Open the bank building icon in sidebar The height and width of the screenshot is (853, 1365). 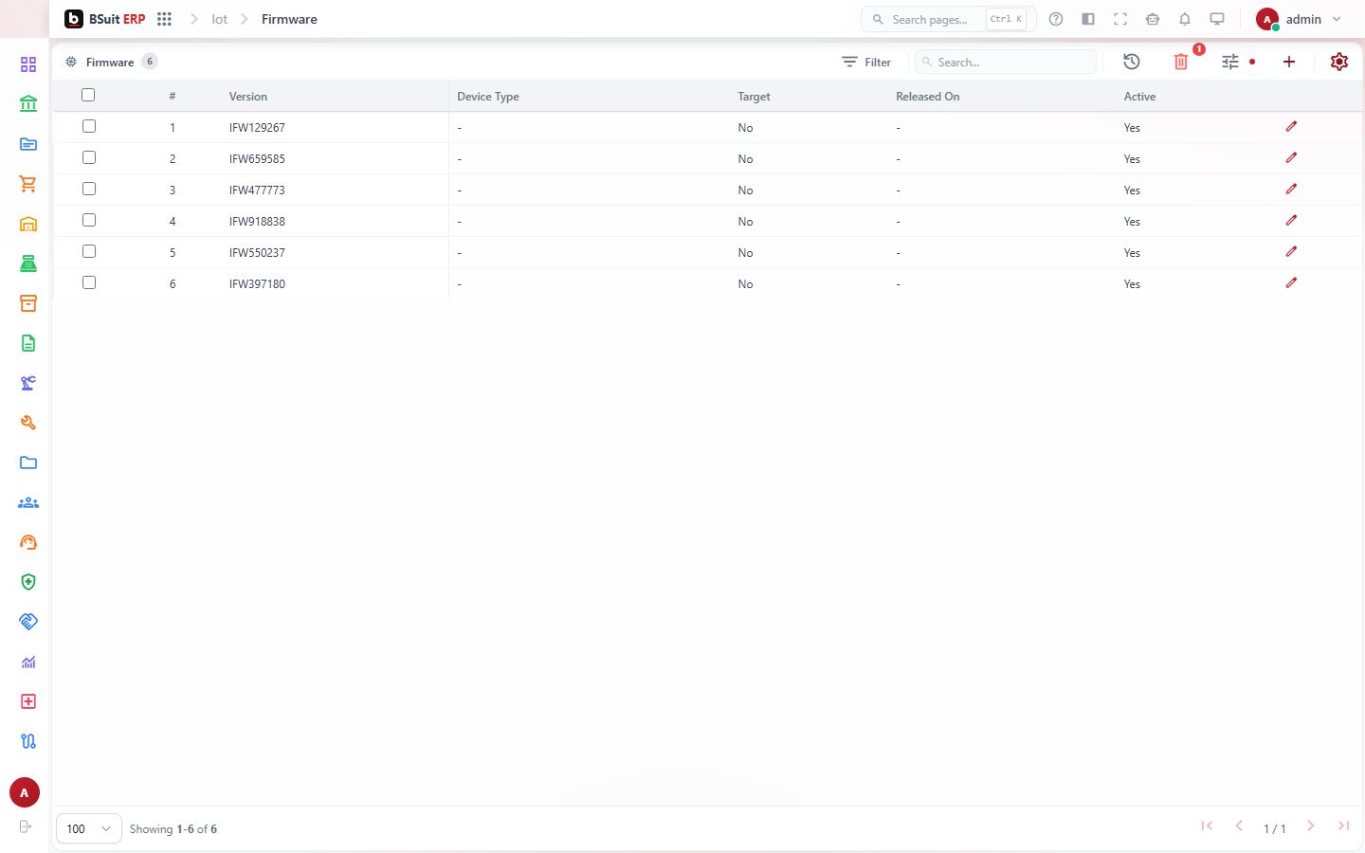click(x=28, y=104)
